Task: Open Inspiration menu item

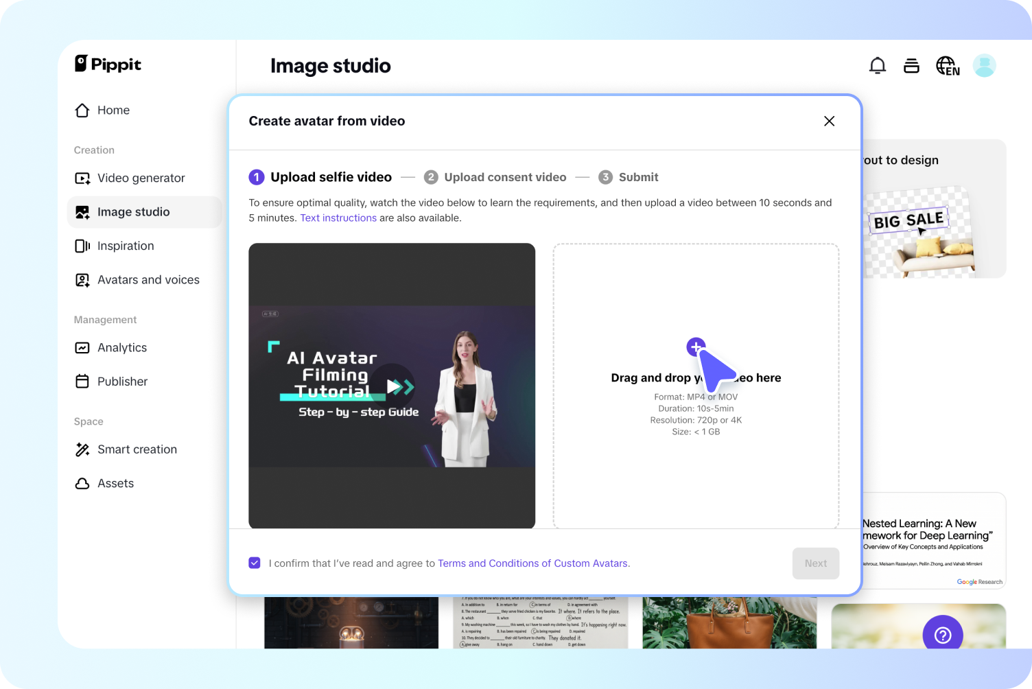Action: pyautogui.click(x=145, y=246)
